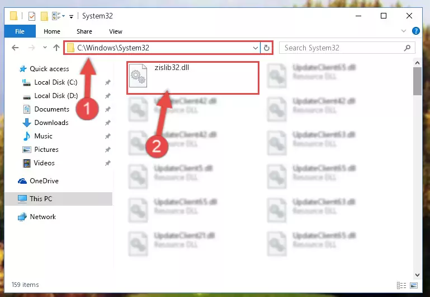Click the pin icon beside Downloads

pyautogui.click(x=108, y=123)
